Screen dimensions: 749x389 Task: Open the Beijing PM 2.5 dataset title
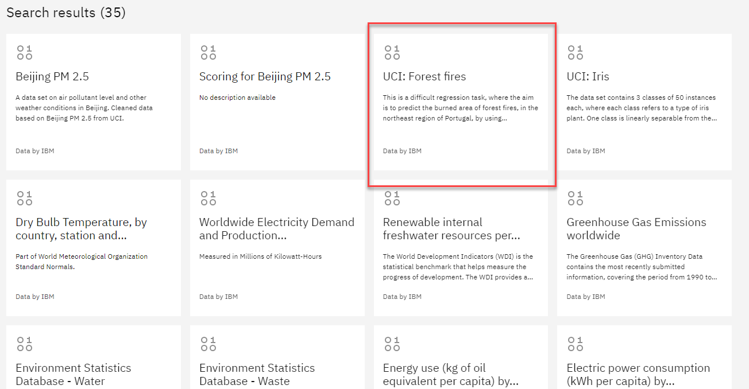52,77
